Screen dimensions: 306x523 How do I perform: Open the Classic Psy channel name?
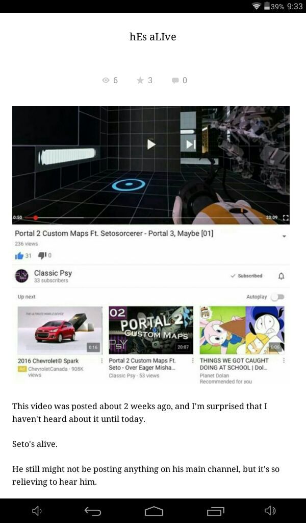click(53, 273)
